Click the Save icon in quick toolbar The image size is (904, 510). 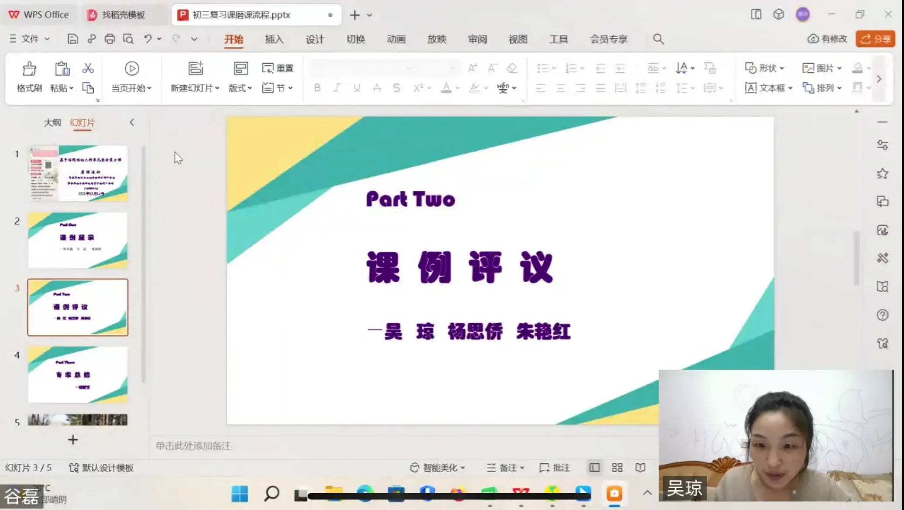[x=73, y=39]
